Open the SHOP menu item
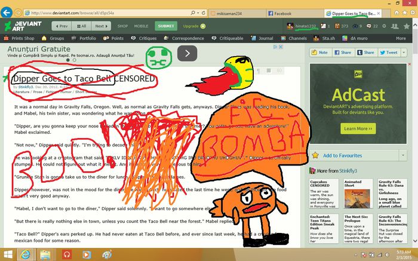This screenshot has height=261, width=418. click(x=122, y=26)
